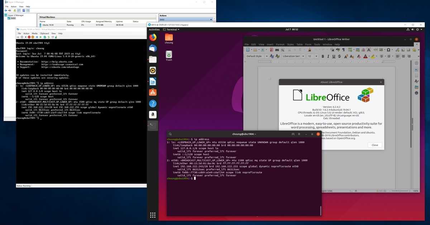The image size is (430, 225).
Task: Show Applications grid in the dock
Action: click(x=153, y=215)
